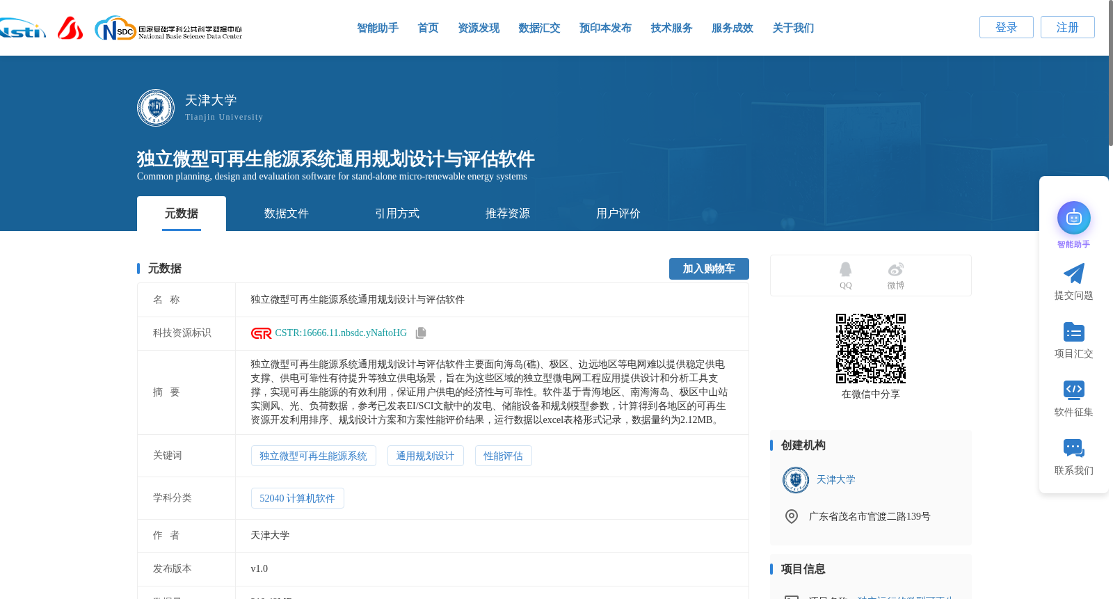Click the 加入购物车 button
1113x599 pixels.
pos(709,269)
